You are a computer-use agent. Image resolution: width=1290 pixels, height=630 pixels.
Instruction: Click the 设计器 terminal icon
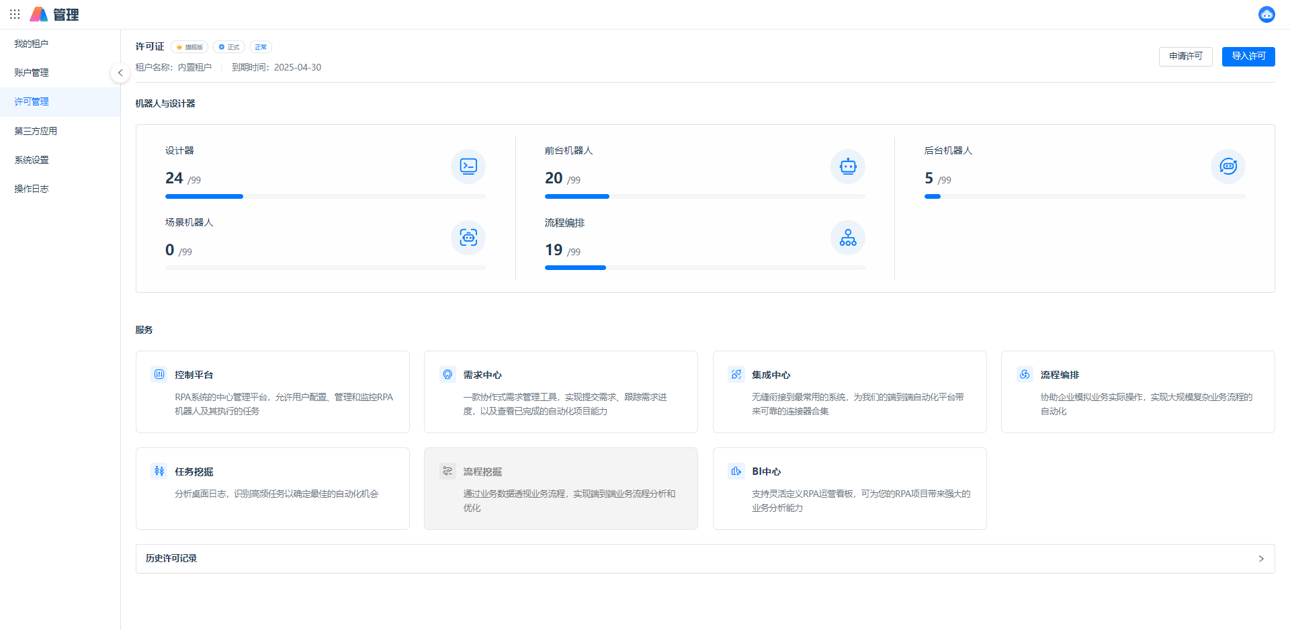coord(468,167)
